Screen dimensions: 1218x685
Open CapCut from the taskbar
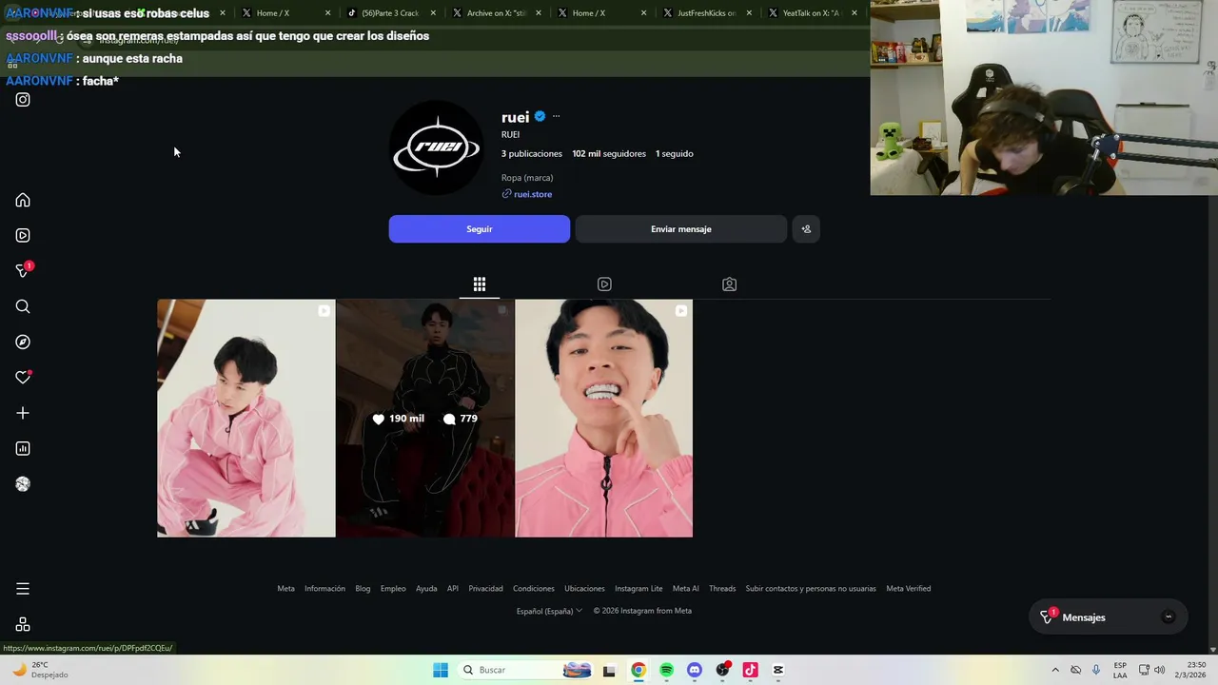click(778, 670)
